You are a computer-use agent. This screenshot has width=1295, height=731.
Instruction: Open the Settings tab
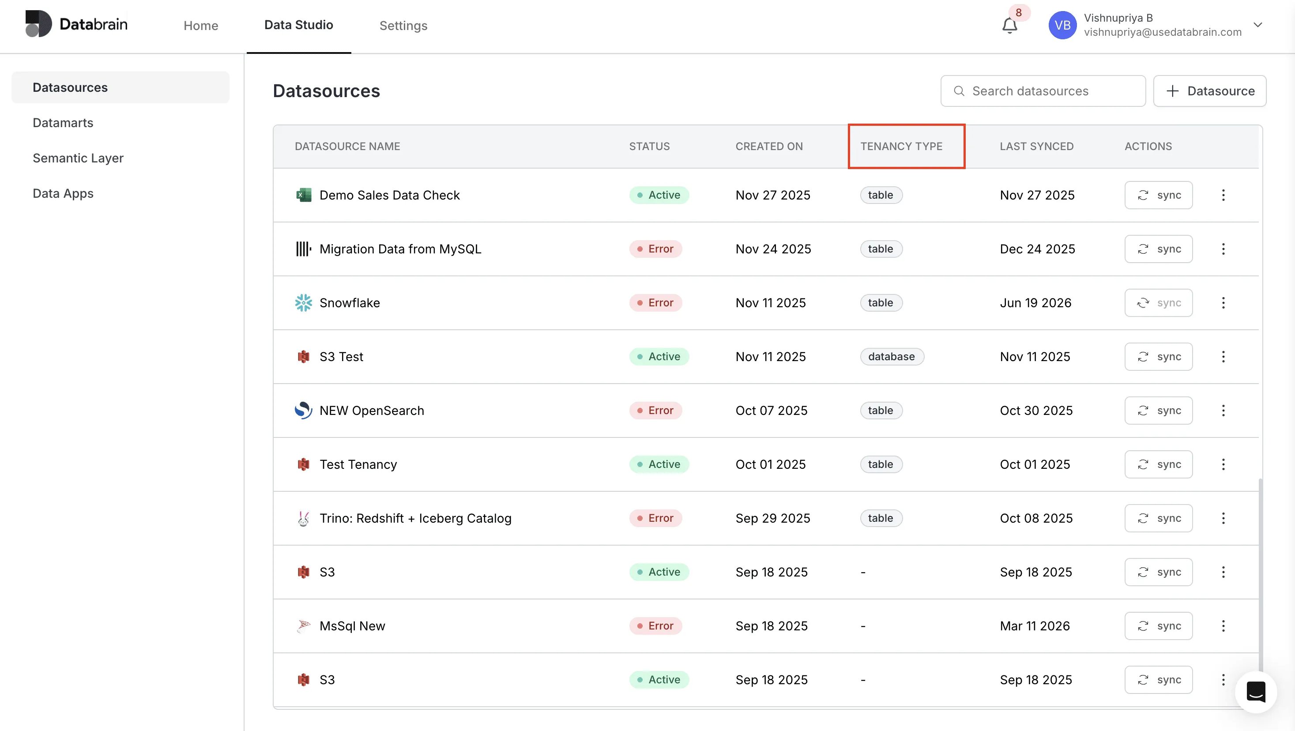point(403,26)
